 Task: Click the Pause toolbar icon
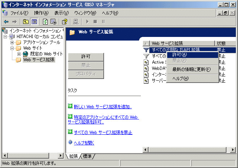click(103, 22)
